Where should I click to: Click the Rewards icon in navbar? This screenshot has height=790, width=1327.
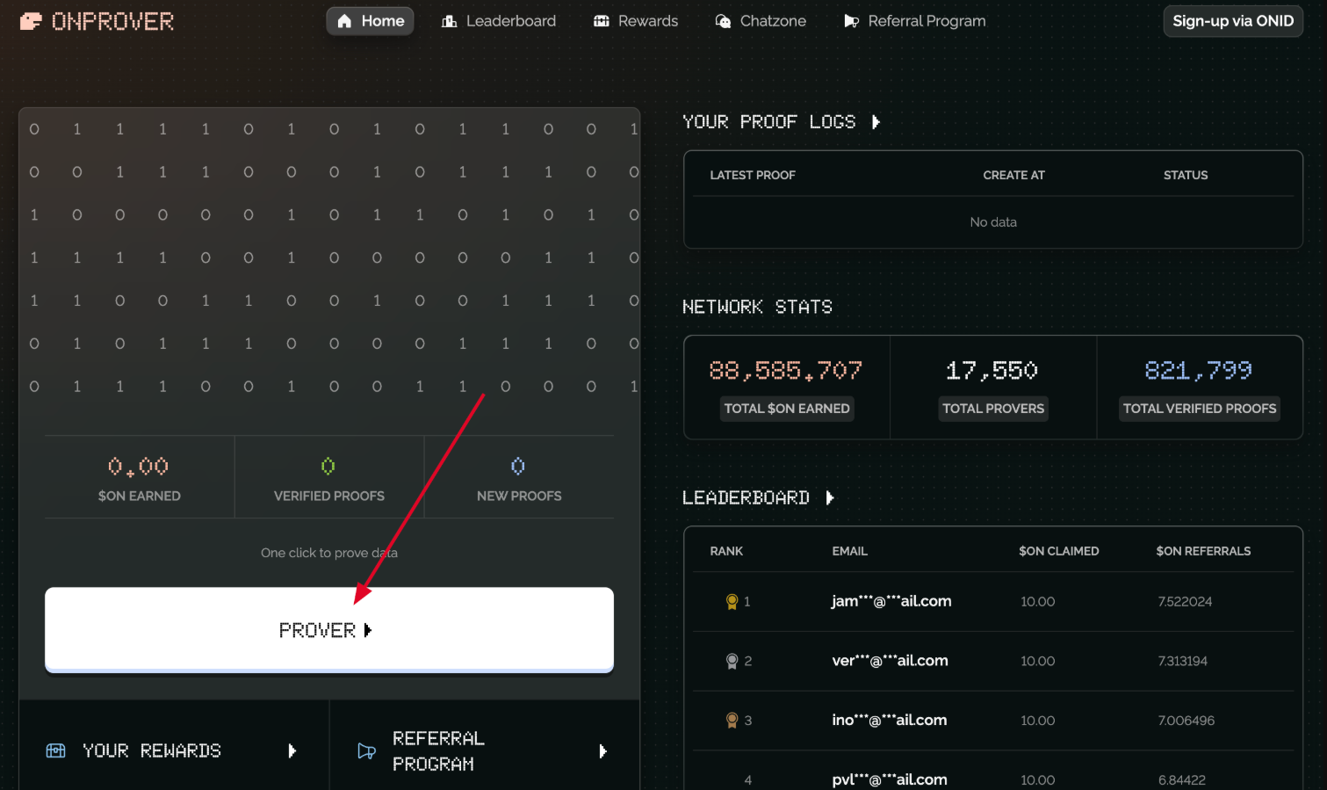pos(602,21)
